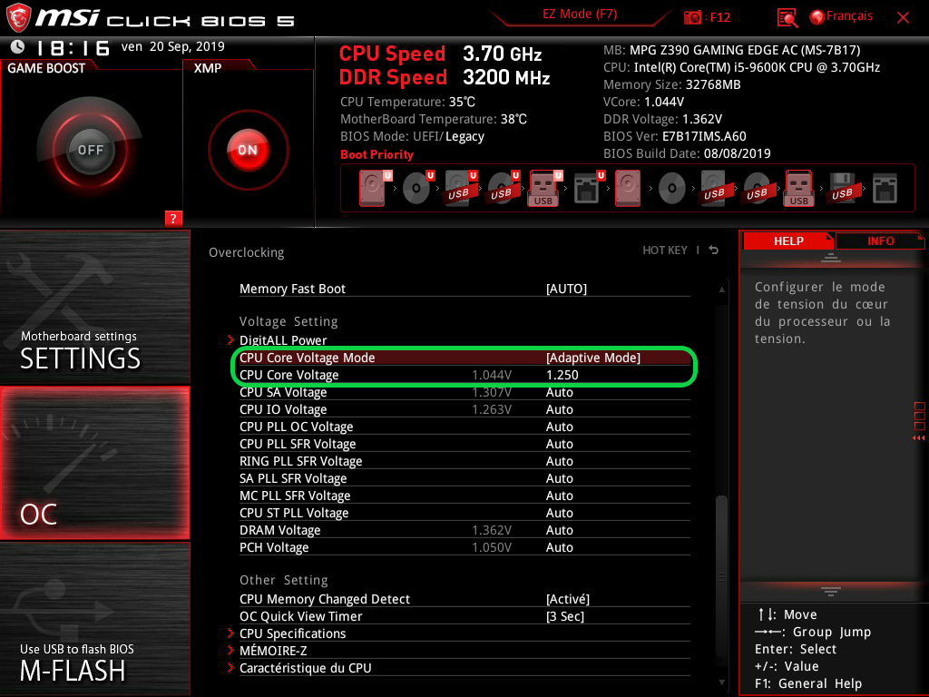The width and height of the screenshot is (929, 697).
Task: Select CPU ST PLL Voltage row
Action: coord(464,513)
